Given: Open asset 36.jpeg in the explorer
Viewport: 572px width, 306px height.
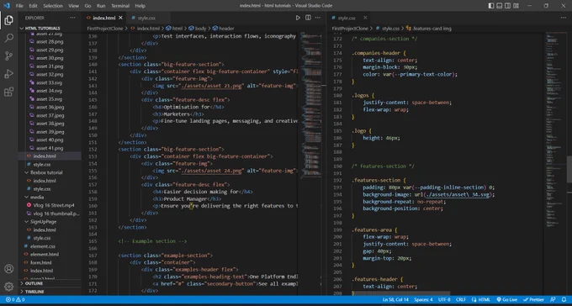Looking at the screenshot, I should (50, 107).
